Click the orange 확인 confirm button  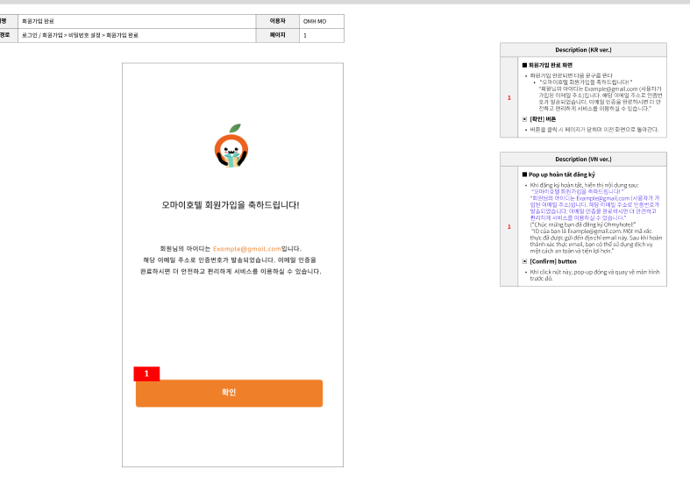point(229,393)
